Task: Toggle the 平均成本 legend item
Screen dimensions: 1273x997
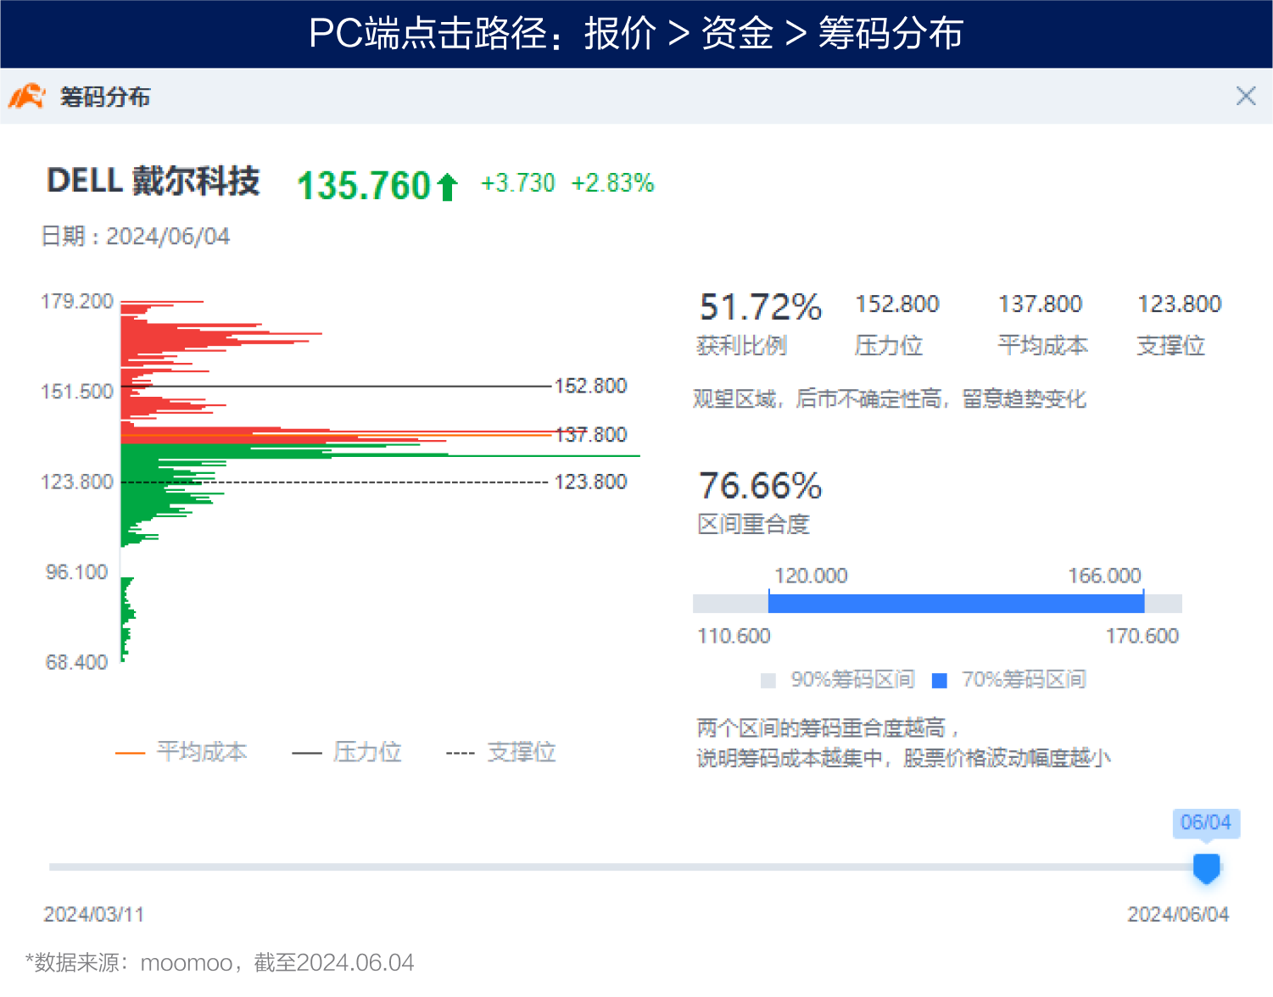Action: click(201, 752)
